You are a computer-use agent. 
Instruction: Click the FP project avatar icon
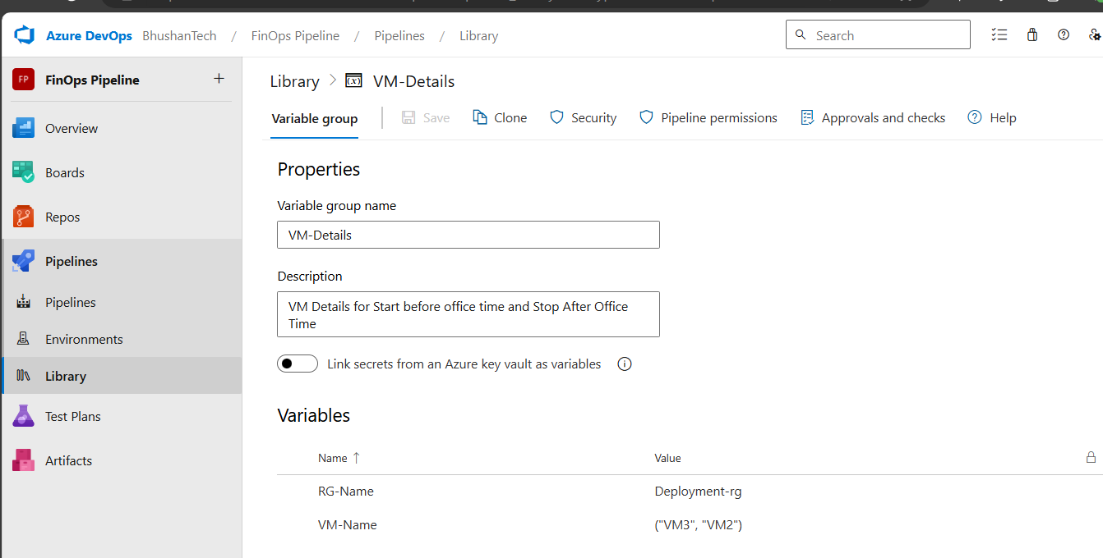tap(23, 80)
